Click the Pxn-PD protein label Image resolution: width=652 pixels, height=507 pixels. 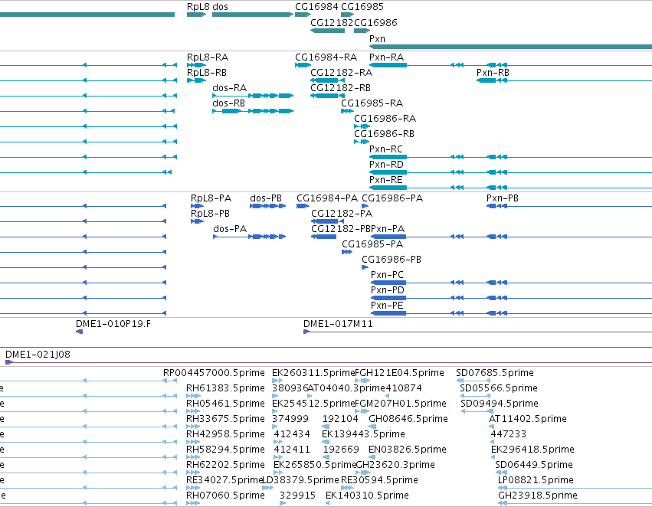click(388, 290)
